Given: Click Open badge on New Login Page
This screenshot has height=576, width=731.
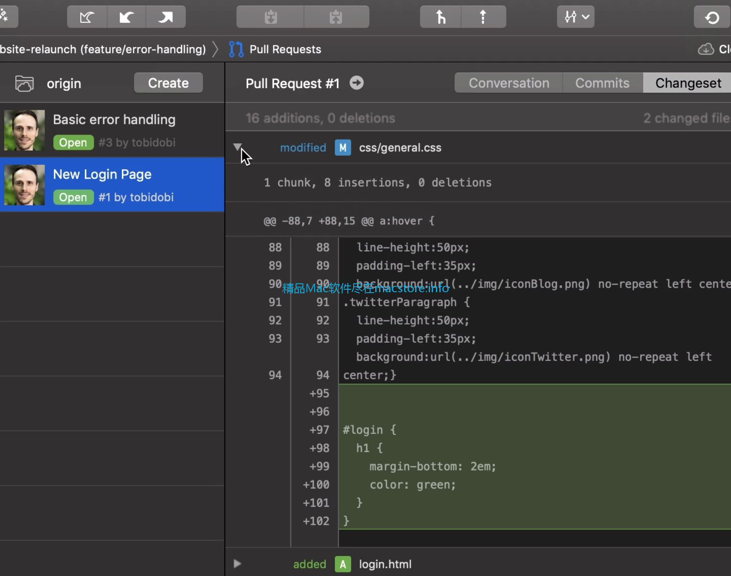Looking at the screenshot, I should (x=73, y=197).
